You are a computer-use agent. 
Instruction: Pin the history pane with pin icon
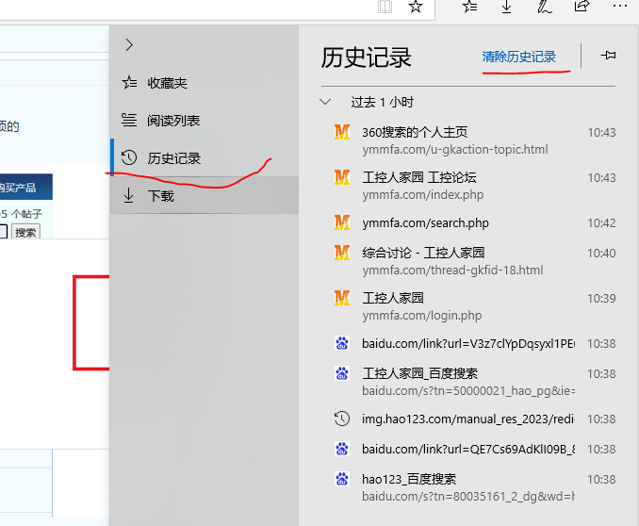coord(608,56)
